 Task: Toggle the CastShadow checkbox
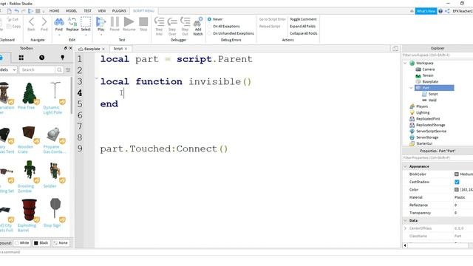(x=457, y=182)
